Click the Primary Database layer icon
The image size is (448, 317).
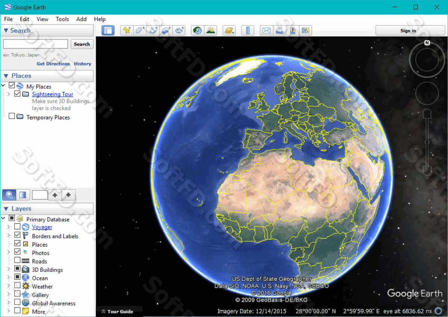pos(20,219)
